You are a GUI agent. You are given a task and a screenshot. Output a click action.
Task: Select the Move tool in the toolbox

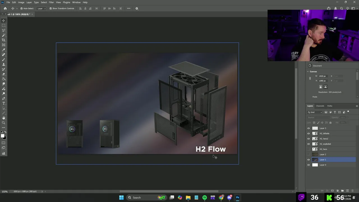(x=4, y=20)
